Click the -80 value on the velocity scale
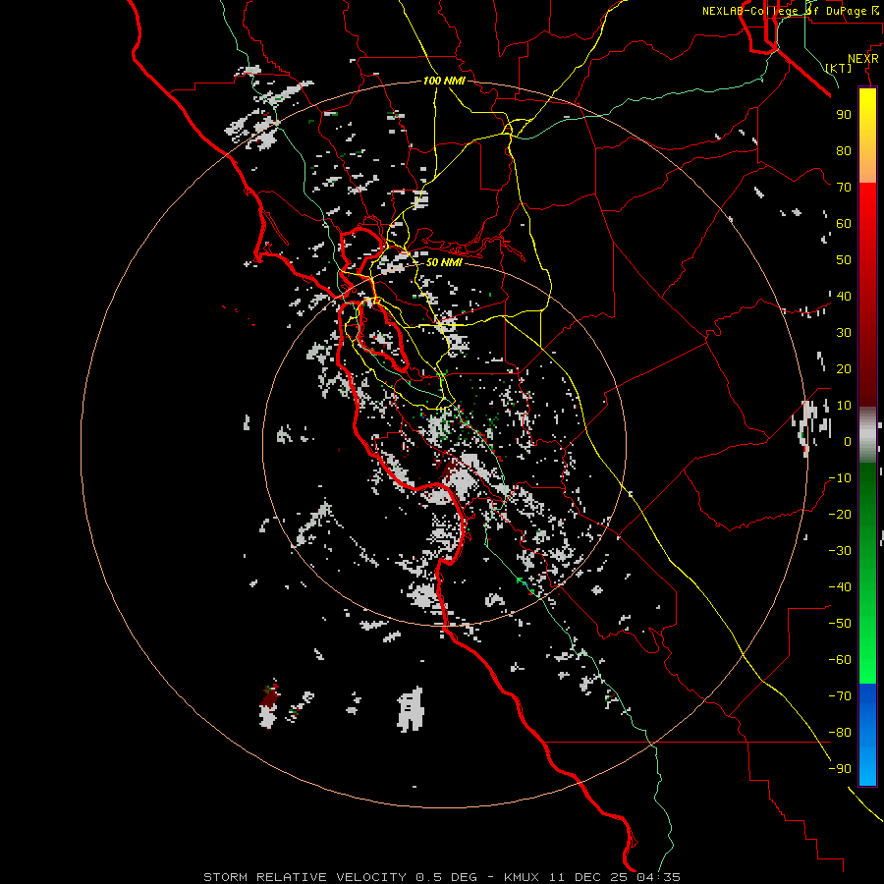The height and width of the screenshot is (884, 884). (840, 733)
